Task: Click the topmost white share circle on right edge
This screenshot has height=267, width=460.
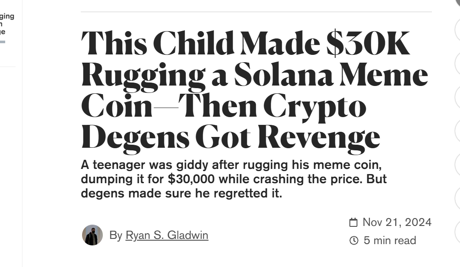Action: (458, 30)
